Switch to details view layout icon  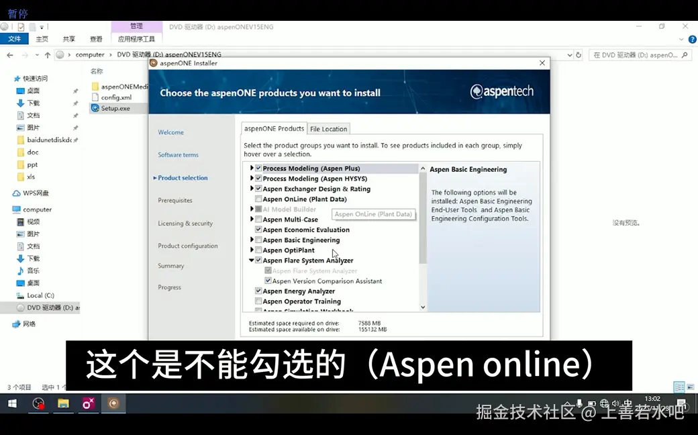[679, 387]
